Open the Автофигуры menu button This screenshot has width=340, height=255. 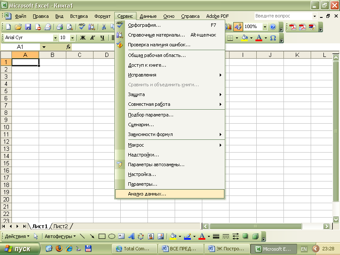pos(60,236)
